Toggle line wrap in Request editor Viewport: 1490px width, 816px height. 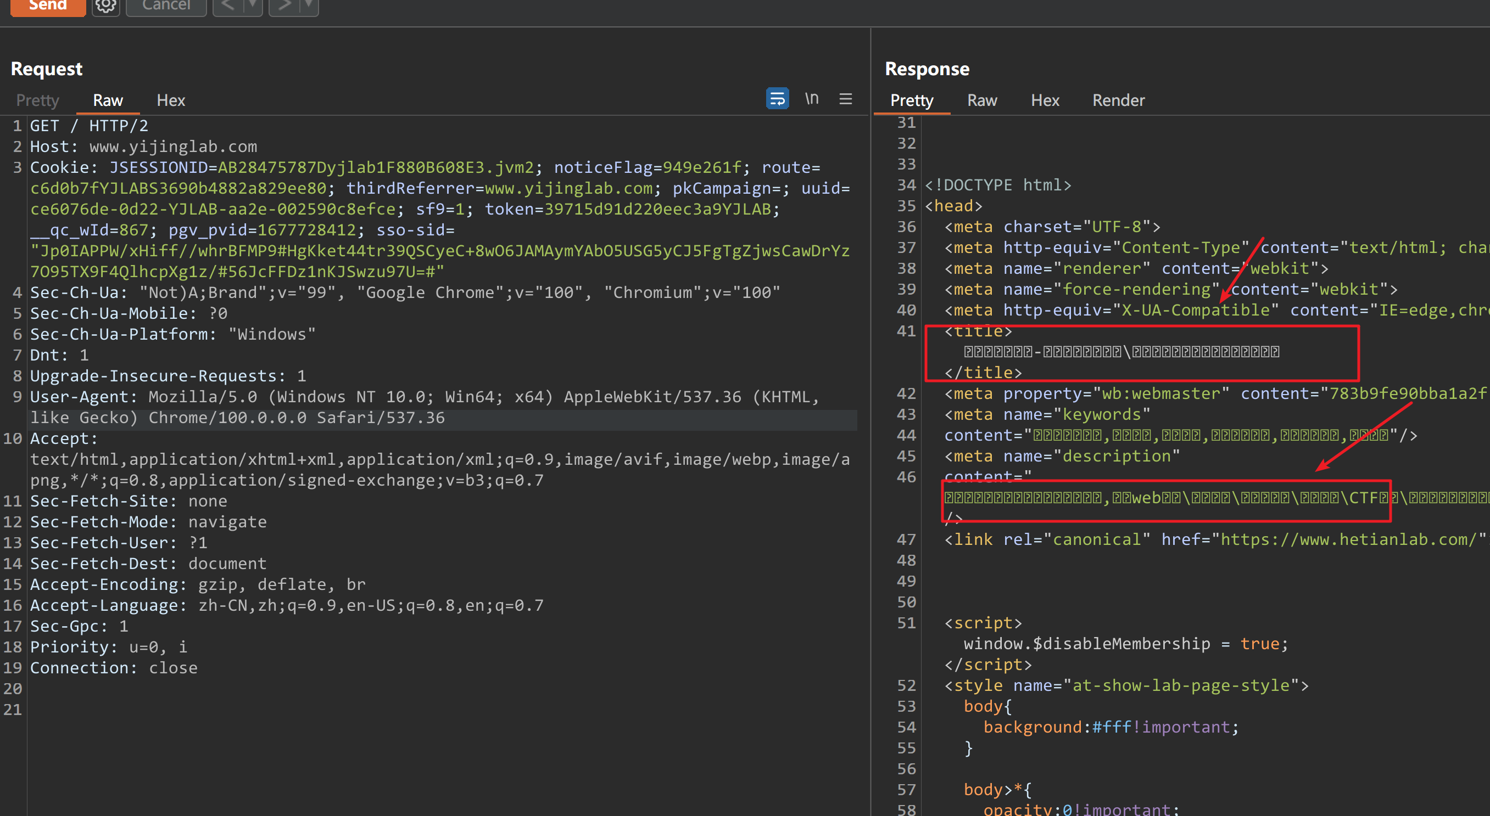point(777,99)
